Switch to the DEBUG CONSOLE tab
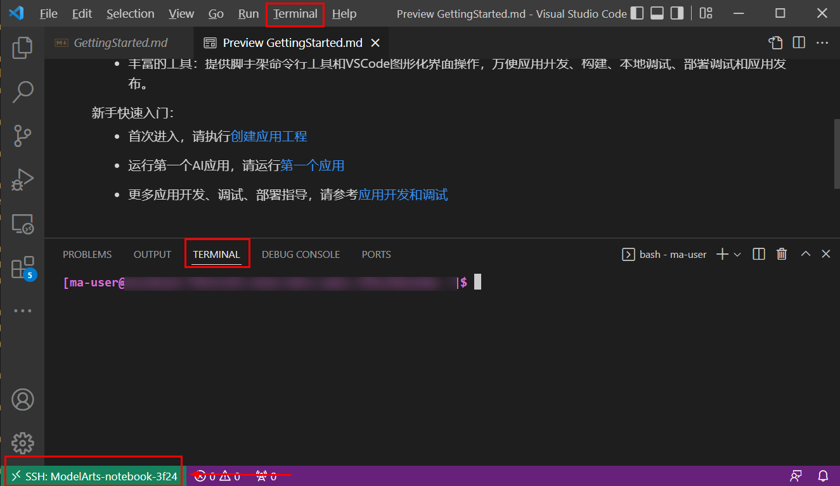The height and width of the screenshot is (486, 840). point(301,254)
